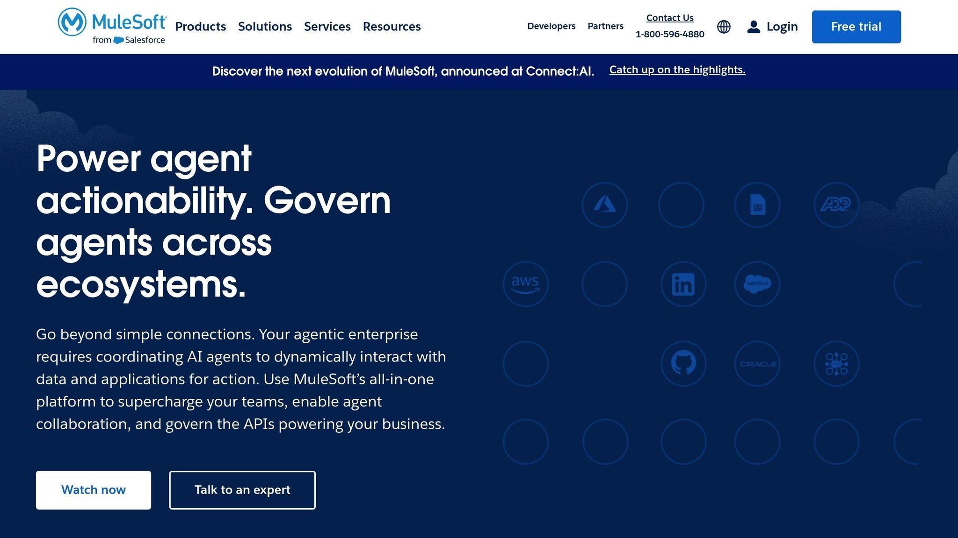Click the 'from Salesforce' tagline text
958x538 pixels.
tap(129, 40)
